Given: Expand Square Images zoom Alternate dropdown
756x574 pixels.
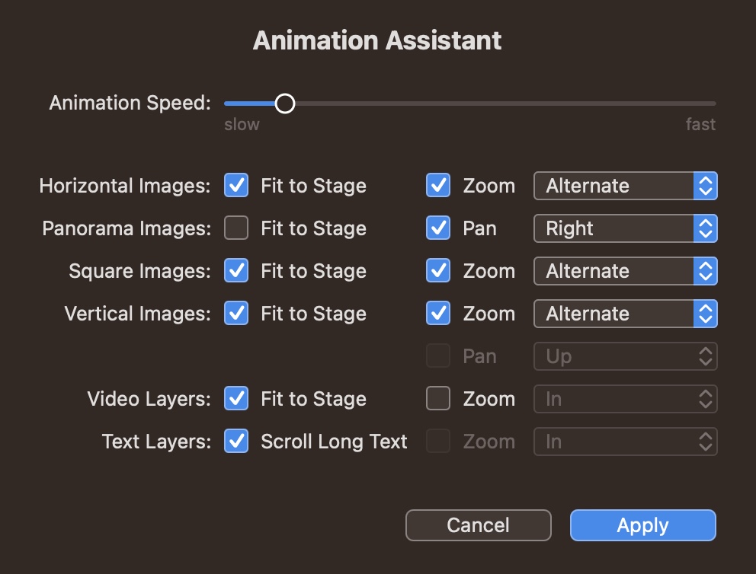Looking at the screenshot, I should [625, 271].
